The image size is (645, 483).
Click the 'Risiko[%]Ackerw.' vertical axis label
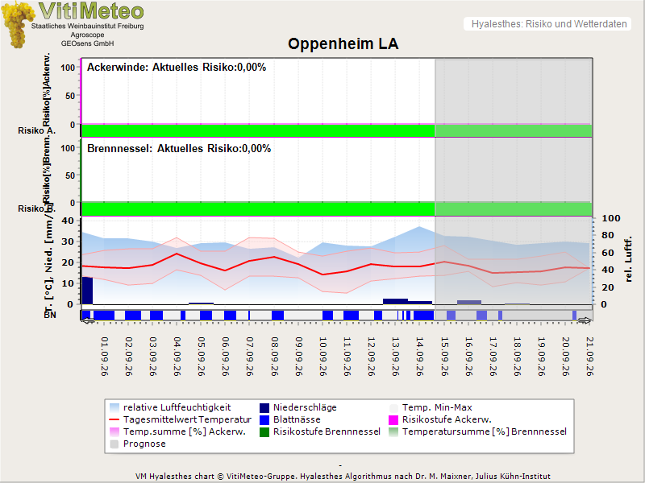(x=47, y=89)
